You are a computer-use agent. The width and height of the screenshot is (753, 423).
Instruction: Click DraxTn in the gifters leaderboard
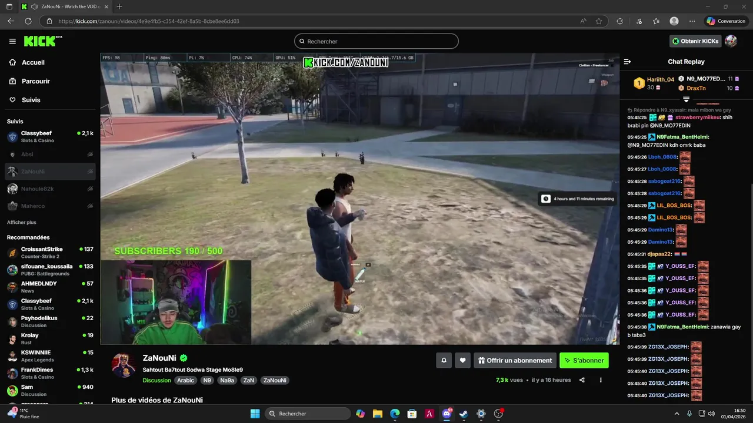click(696, 88)
